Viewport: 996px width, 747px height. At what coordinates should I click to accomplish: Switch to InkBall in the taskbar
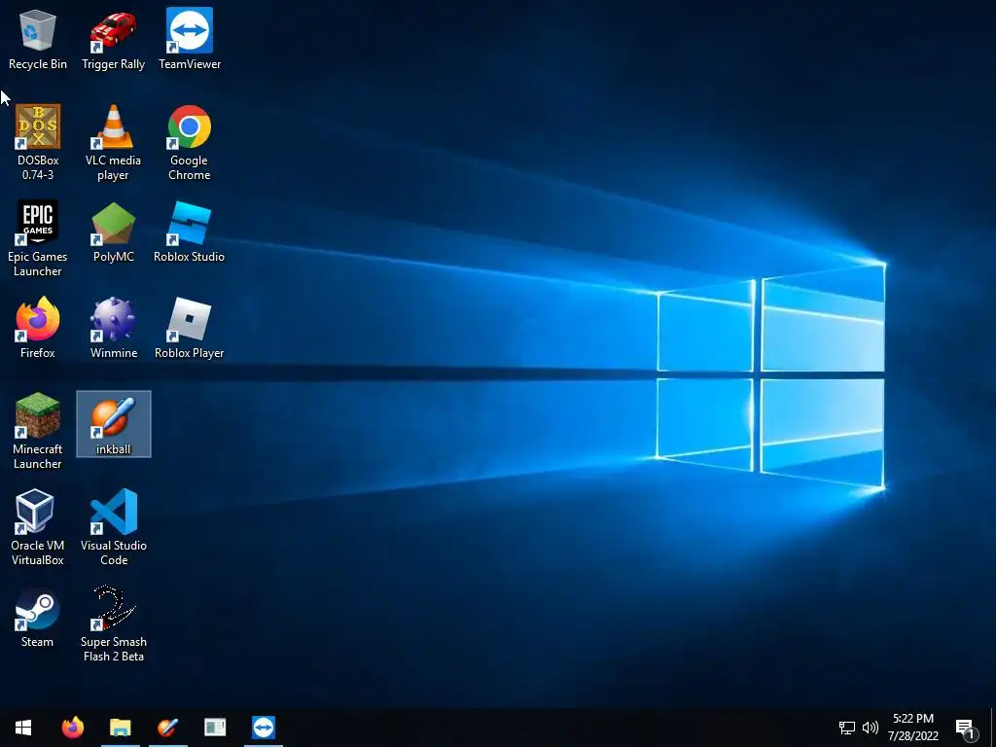[167, 728]
